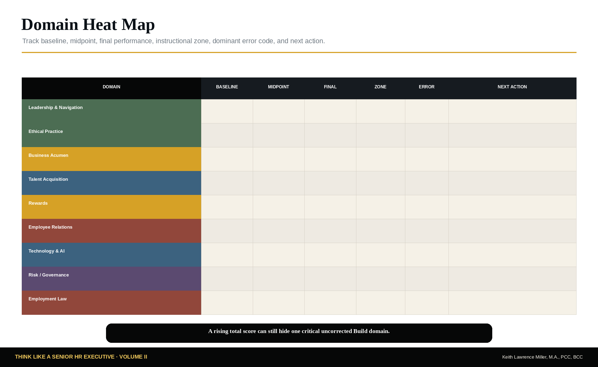
Task: Click Baseline cell for Employment Law
Action: pyautogui.click(x=227, y=303)
